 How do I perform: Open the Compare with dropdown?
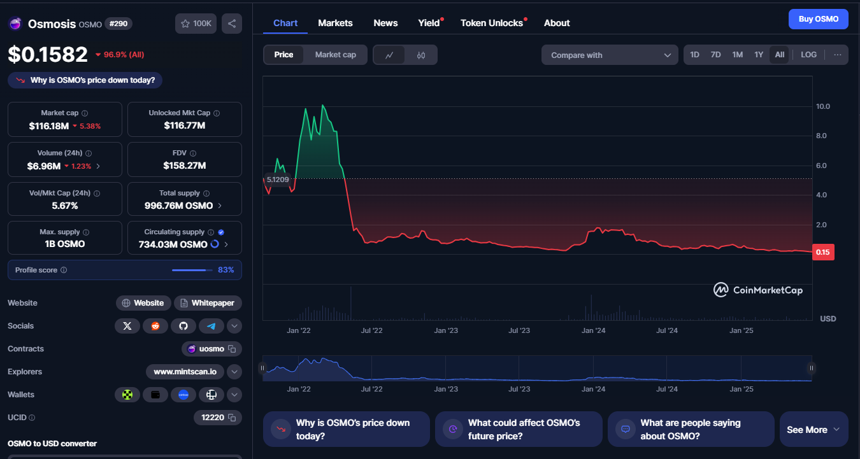click(610, 55)
